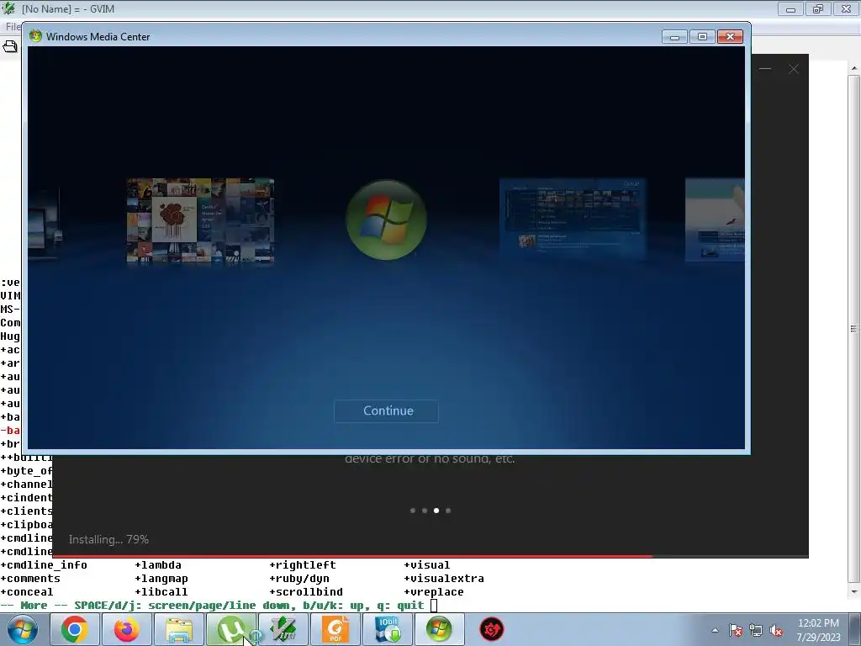
Task: Open the red gear application in taskbar
Action: point(491,629)
